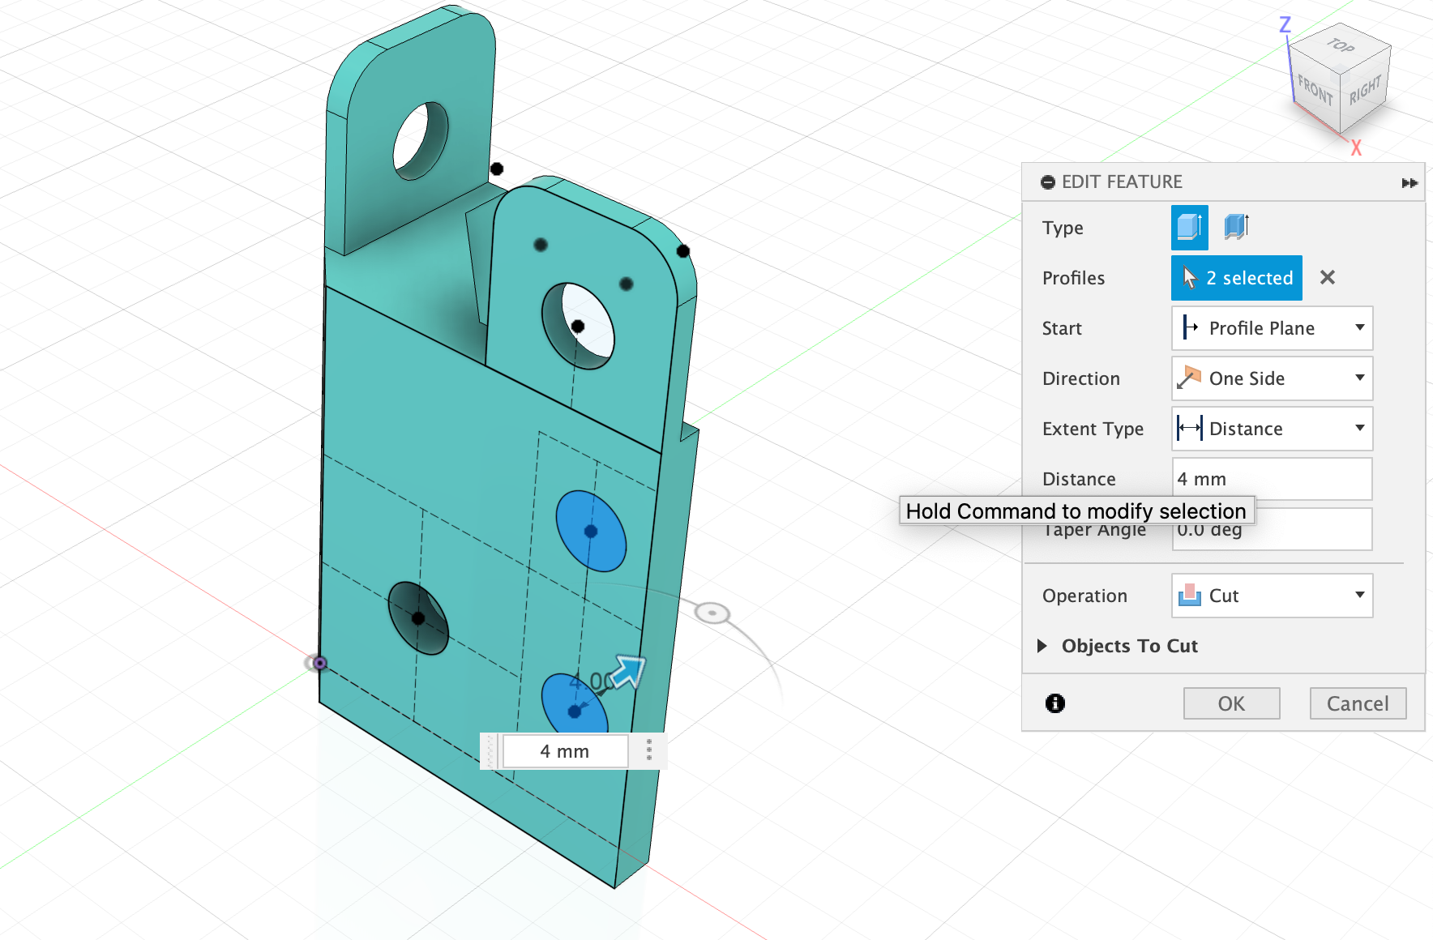
Task: Click the info icon in dialog footer
Action: 1055,703
